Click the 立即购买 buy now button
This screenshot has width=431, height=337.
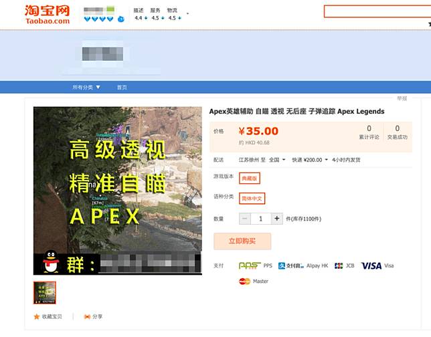coord(242,241)
